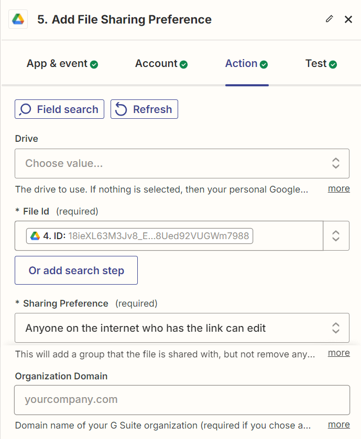Click the green checkmark beside Test
Viewport: 361px width, 439px height.
333,64
